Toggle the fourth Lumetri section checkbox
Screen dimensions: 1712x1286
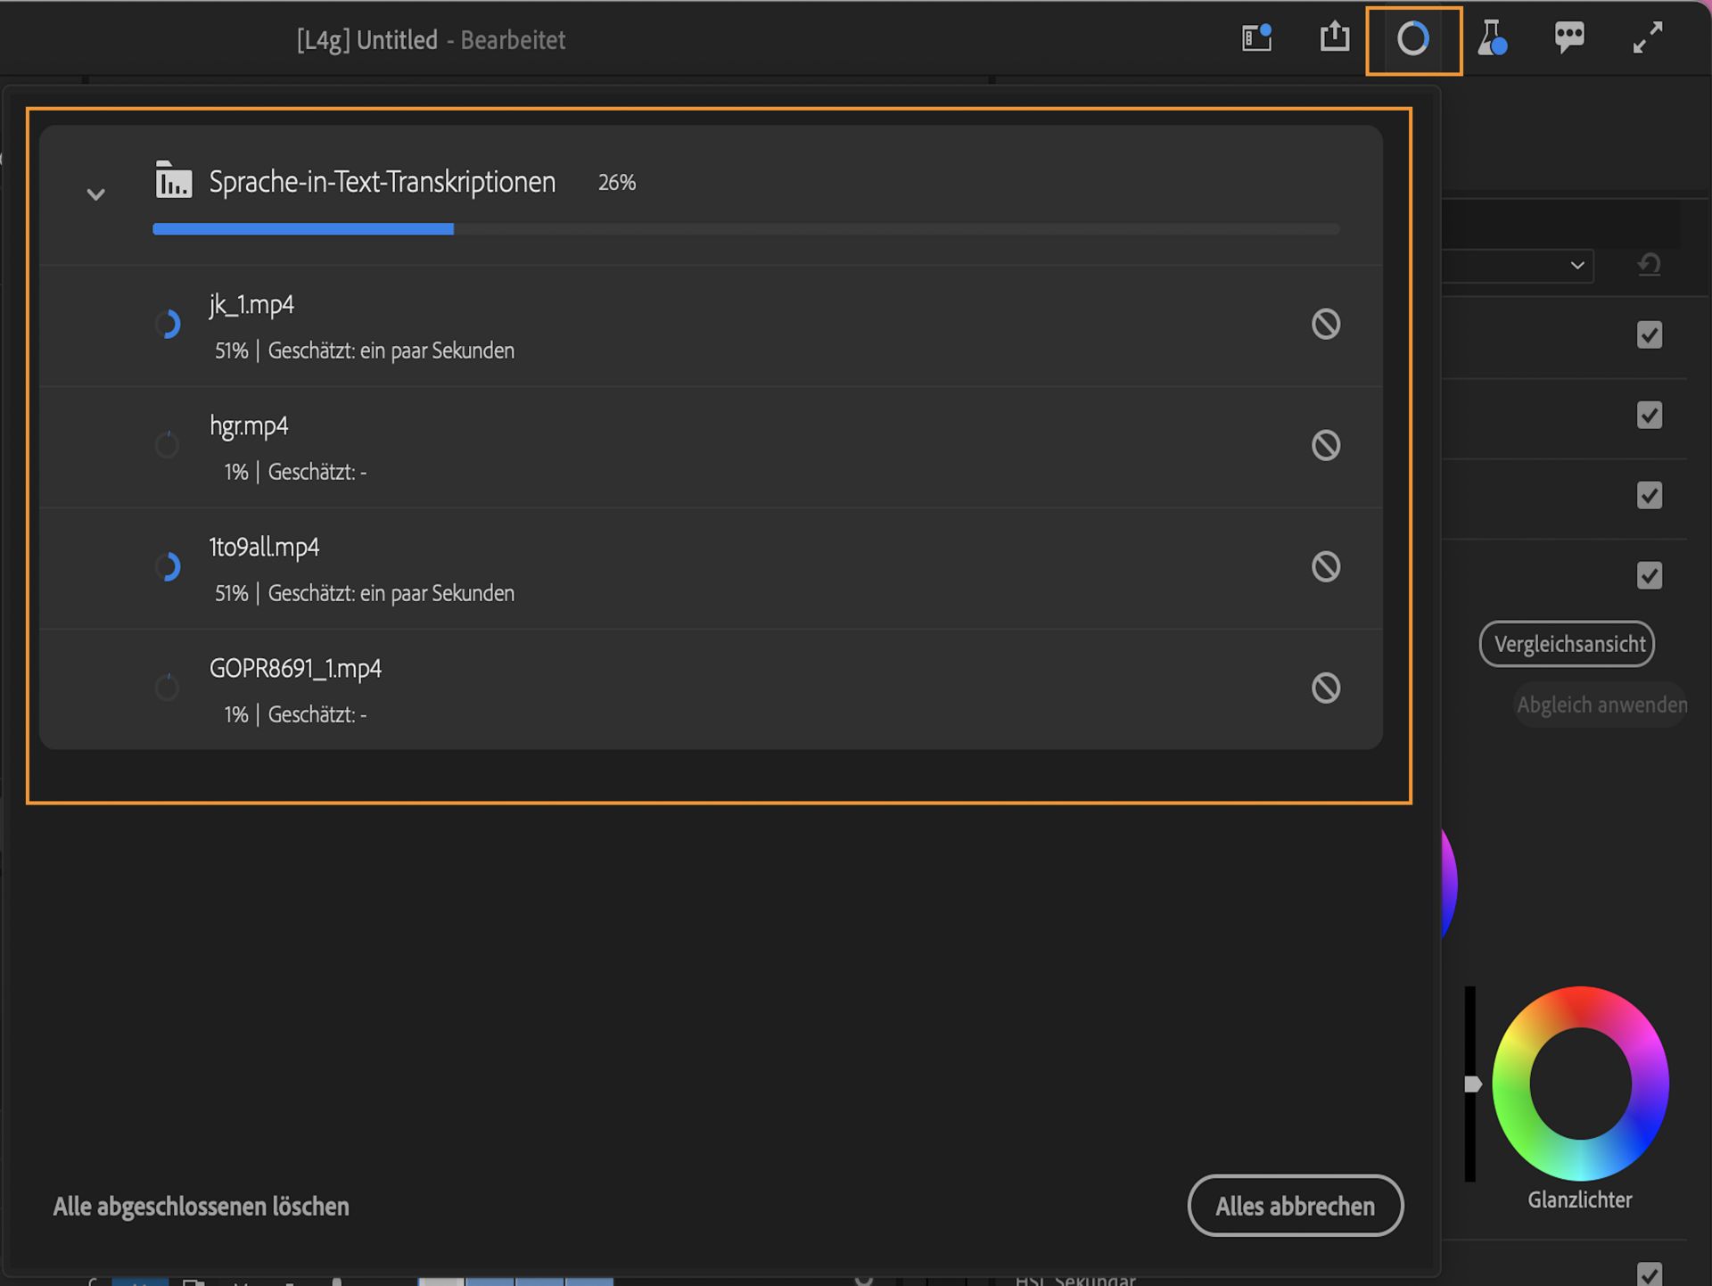pyautogui.click(x=1650, y=575)
